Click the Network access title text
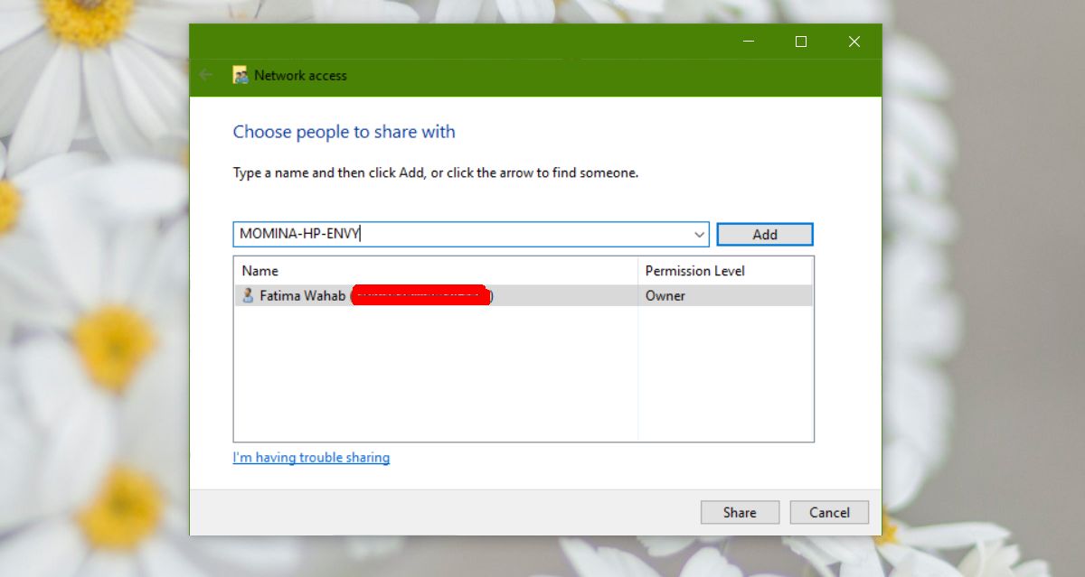The width and height of the screenshot is (1085, 577). pyautogui.click(x=300, y=76)
